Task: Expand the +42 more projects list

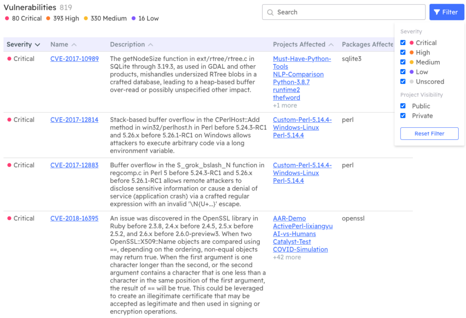Action: tap(287, 257)
